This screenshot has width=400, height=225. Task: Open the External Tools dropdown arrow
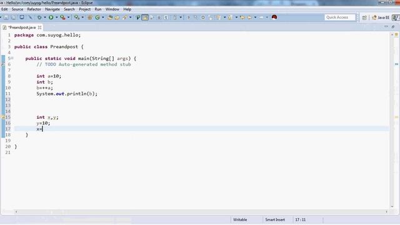click(x=68, y=17)
